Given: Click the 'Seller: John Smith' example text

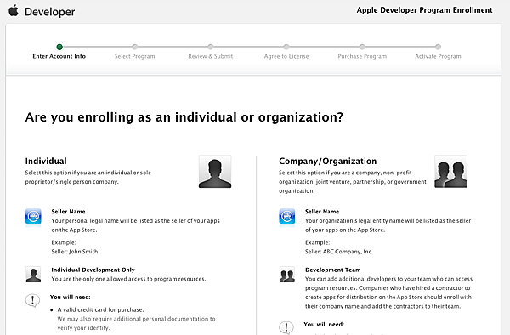Looking at the screenshot, I should (75, 252).
